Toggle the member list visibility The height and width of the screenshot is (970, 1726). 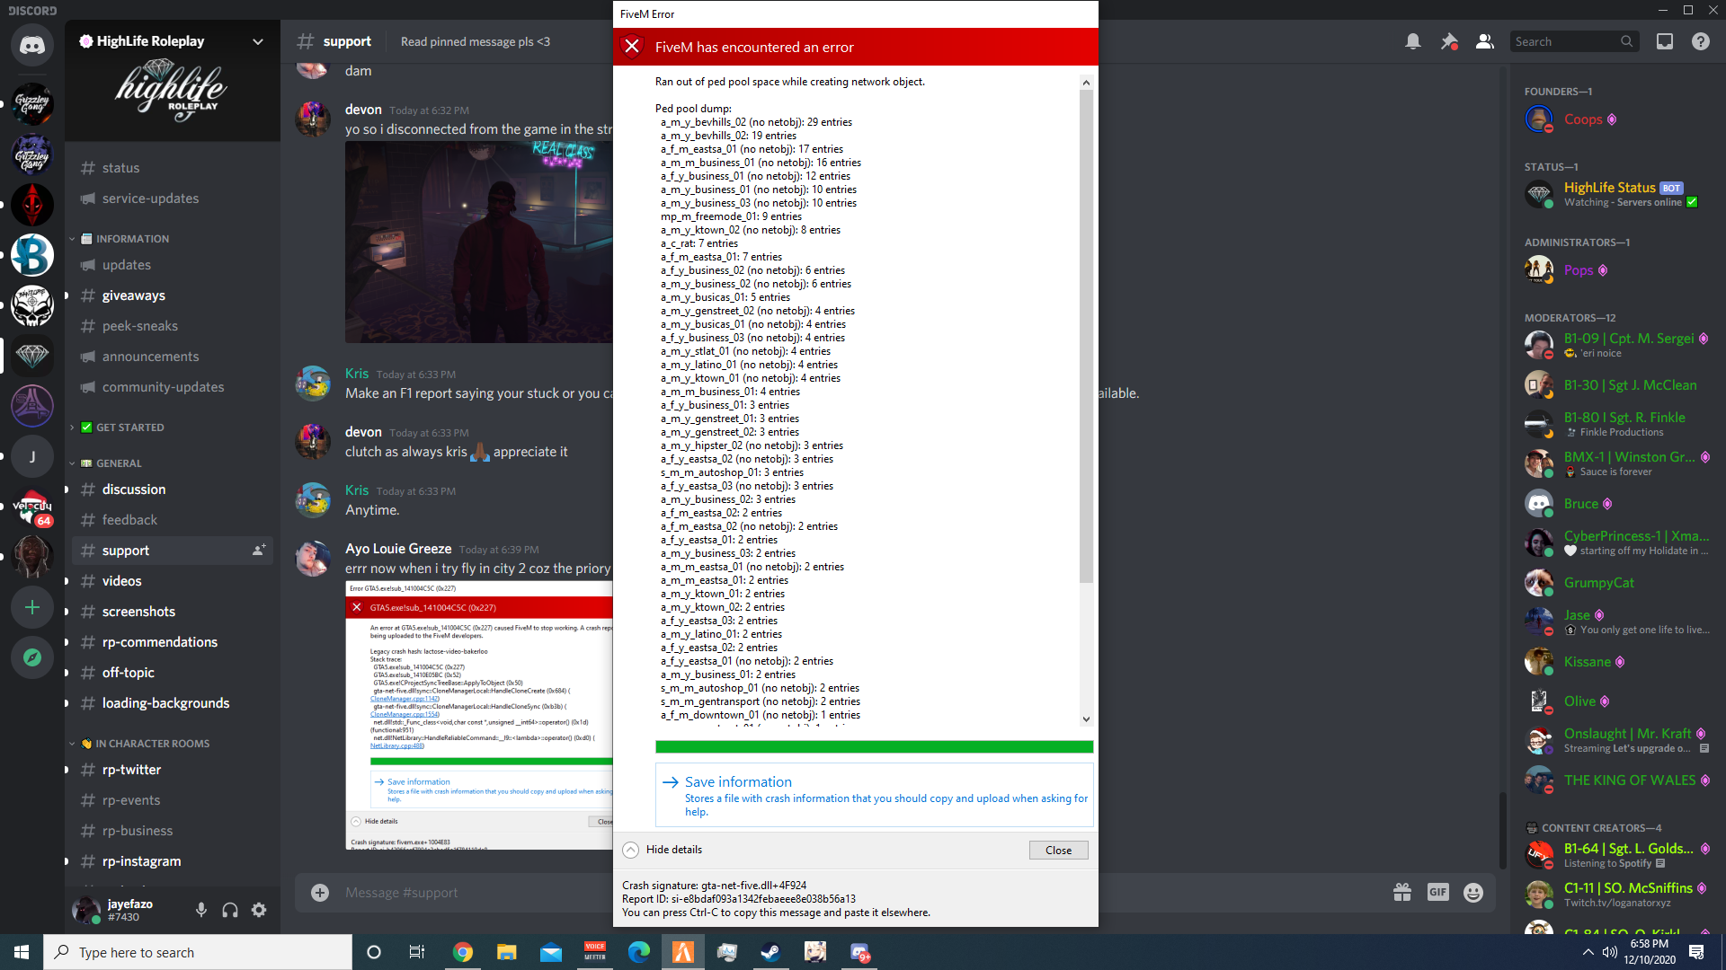(x=1484, y=41)
